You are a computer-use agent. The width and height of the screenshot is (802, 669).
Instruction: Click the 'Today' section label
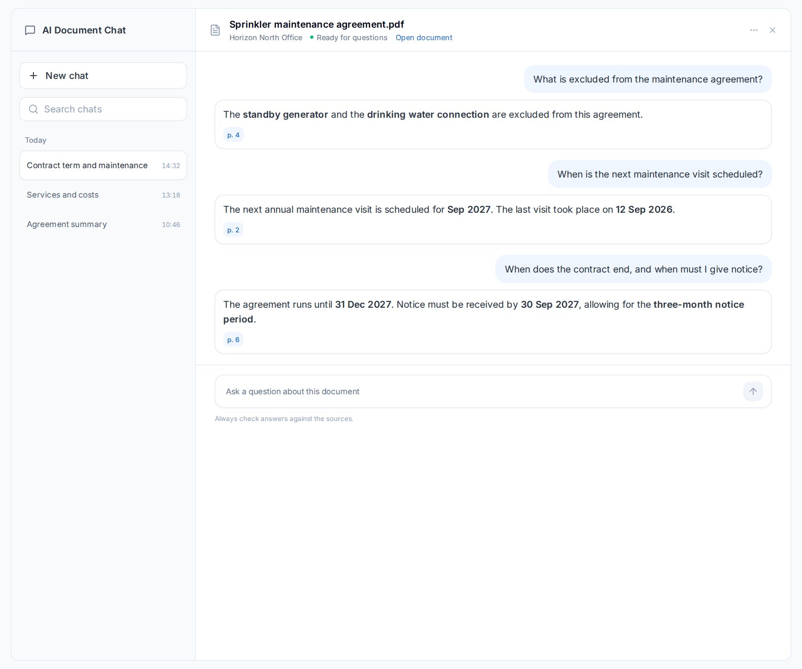point(36,140)
